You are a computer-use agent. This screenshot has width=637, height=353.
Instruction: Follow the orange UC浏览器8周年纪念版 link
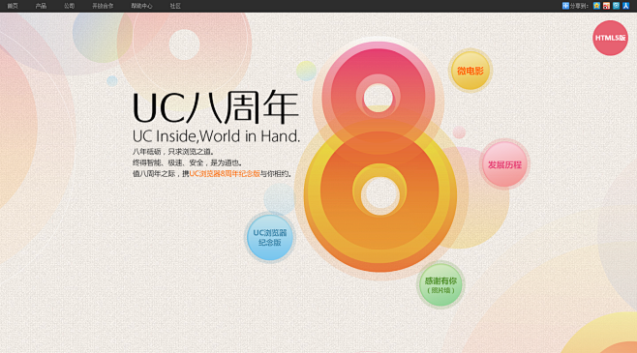pyautogui.click(x=225, y=174)
